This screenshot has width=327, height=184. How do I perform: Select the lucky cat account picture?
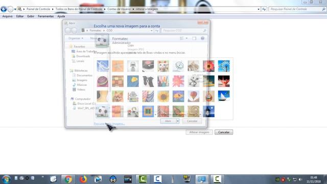163,66
